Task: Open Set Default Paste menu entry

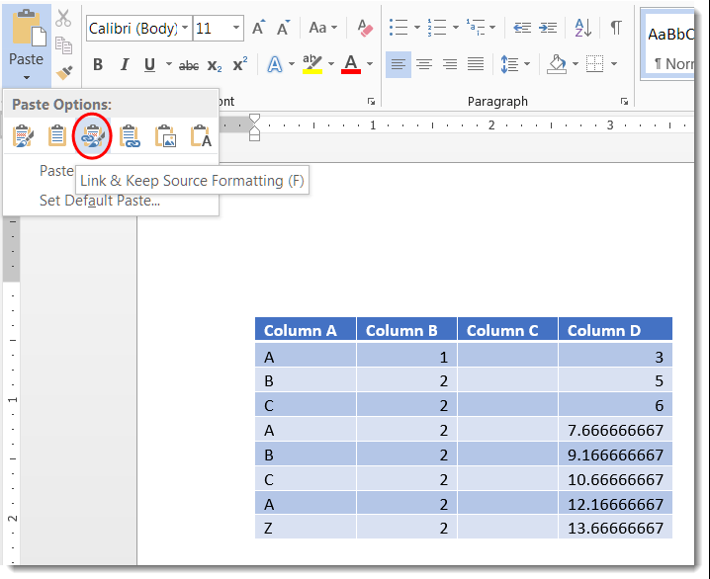Action: [99, 201]
